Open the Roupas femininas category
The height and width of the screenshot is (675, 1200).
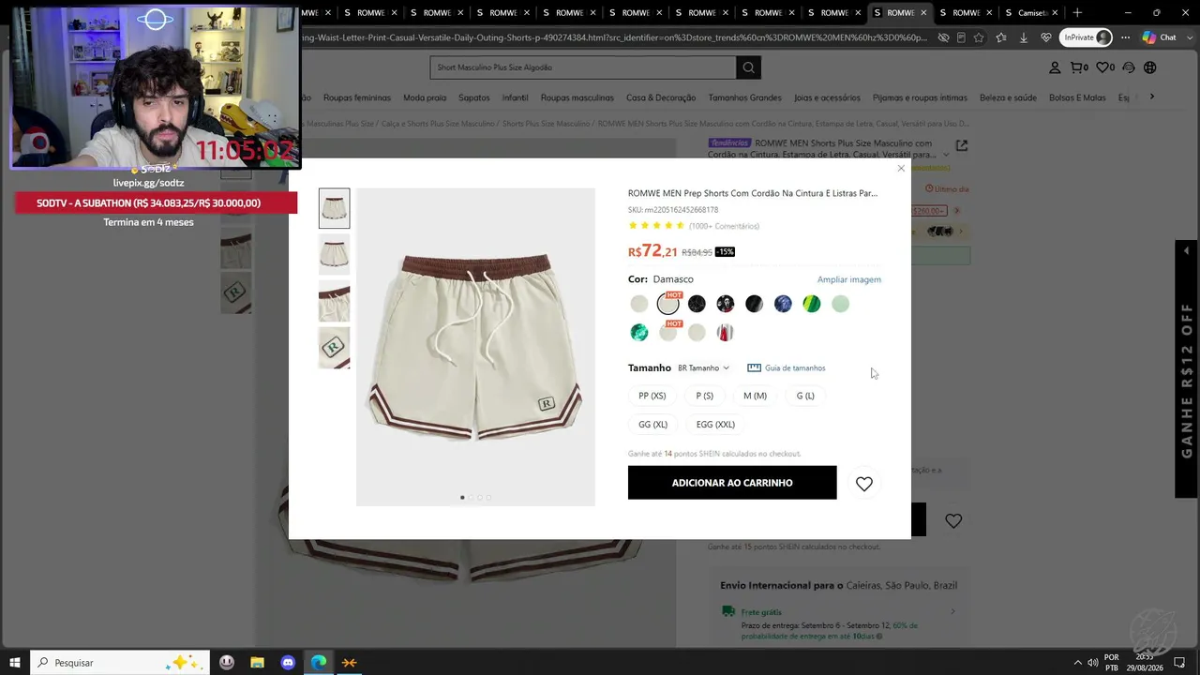357,97
